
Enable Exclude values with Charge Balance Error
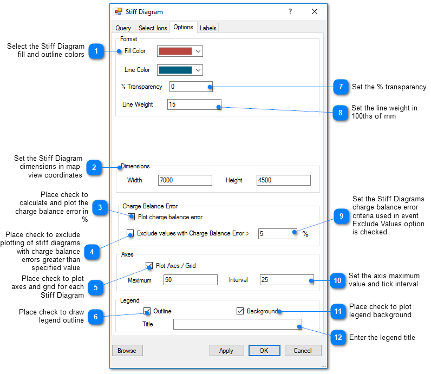coord(130,234)
